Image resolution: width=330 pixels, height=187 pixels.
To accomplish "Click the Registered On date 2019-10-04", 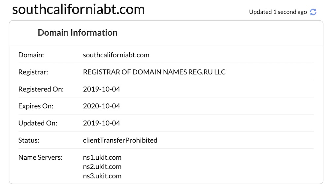I will click(x=101, y=89).
